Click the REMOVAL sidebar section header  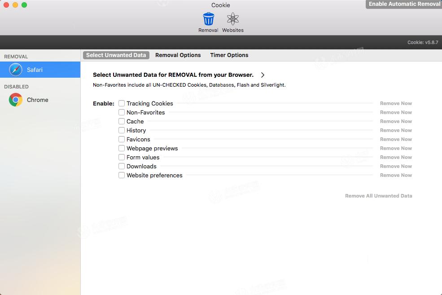(16, 57)
